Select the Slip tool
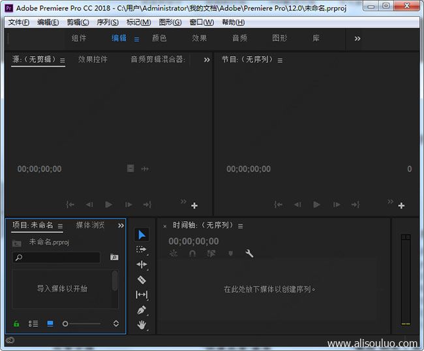424x351 pixels. click(x=142, y=294)
